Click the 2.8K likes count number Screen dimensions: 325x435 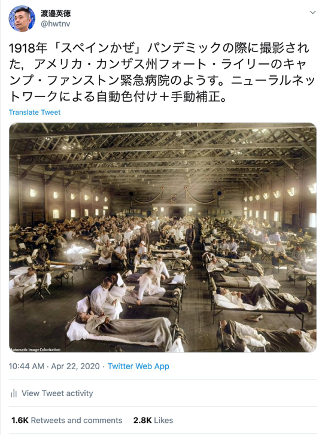point(142,420)
